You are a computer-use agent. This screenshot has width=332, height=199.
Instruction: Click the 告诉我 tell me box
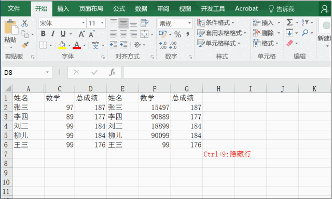281,9
